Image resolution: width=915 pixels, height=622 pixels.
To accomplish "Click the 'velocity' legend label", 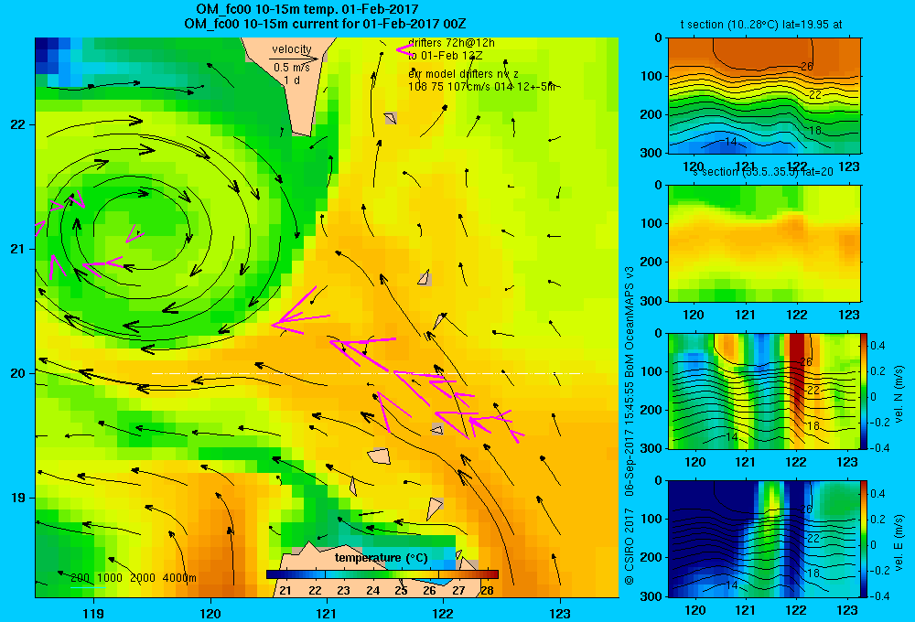I will coord(292,49).
